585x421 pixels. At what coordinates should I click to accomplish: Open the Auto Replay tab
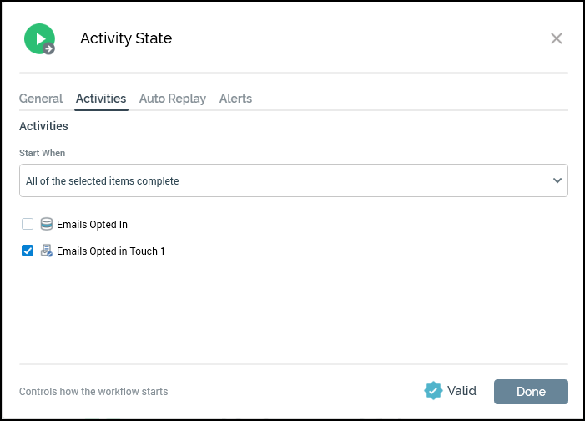pos(173,99)
